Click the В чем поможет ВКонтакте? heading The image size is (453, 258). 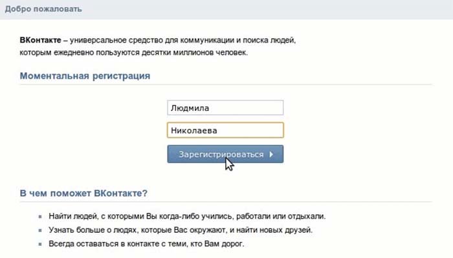(x=83, y=193)
